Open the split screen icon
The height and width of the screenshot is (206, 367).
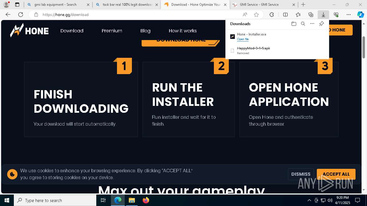(285, 15)
